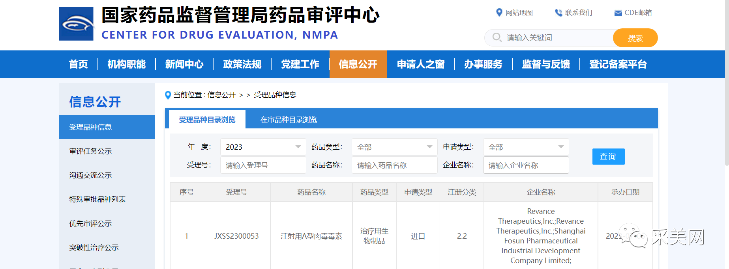The image size is (729, 269).
Task: Click the 企业名称 column header
Action: [x=541, y=192]
